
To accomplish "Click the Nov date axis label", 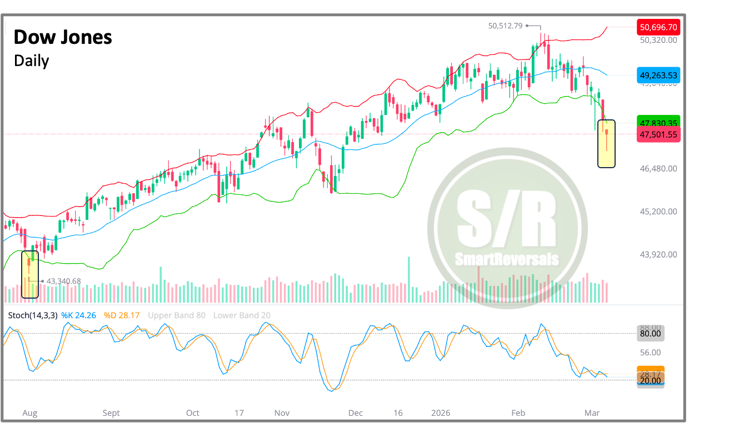I will point(282,413).
